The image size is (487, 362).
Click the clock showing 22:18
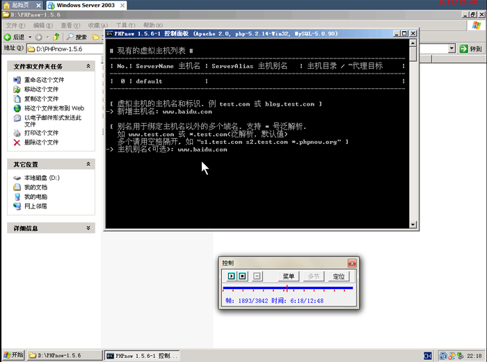pyautogui.click(x=474, y=356)
